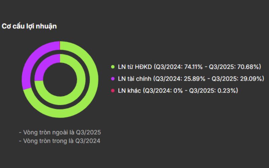Click the purple LN tài chính legend dot
This screenshot has width=269, height=168.
pos(113,79)
